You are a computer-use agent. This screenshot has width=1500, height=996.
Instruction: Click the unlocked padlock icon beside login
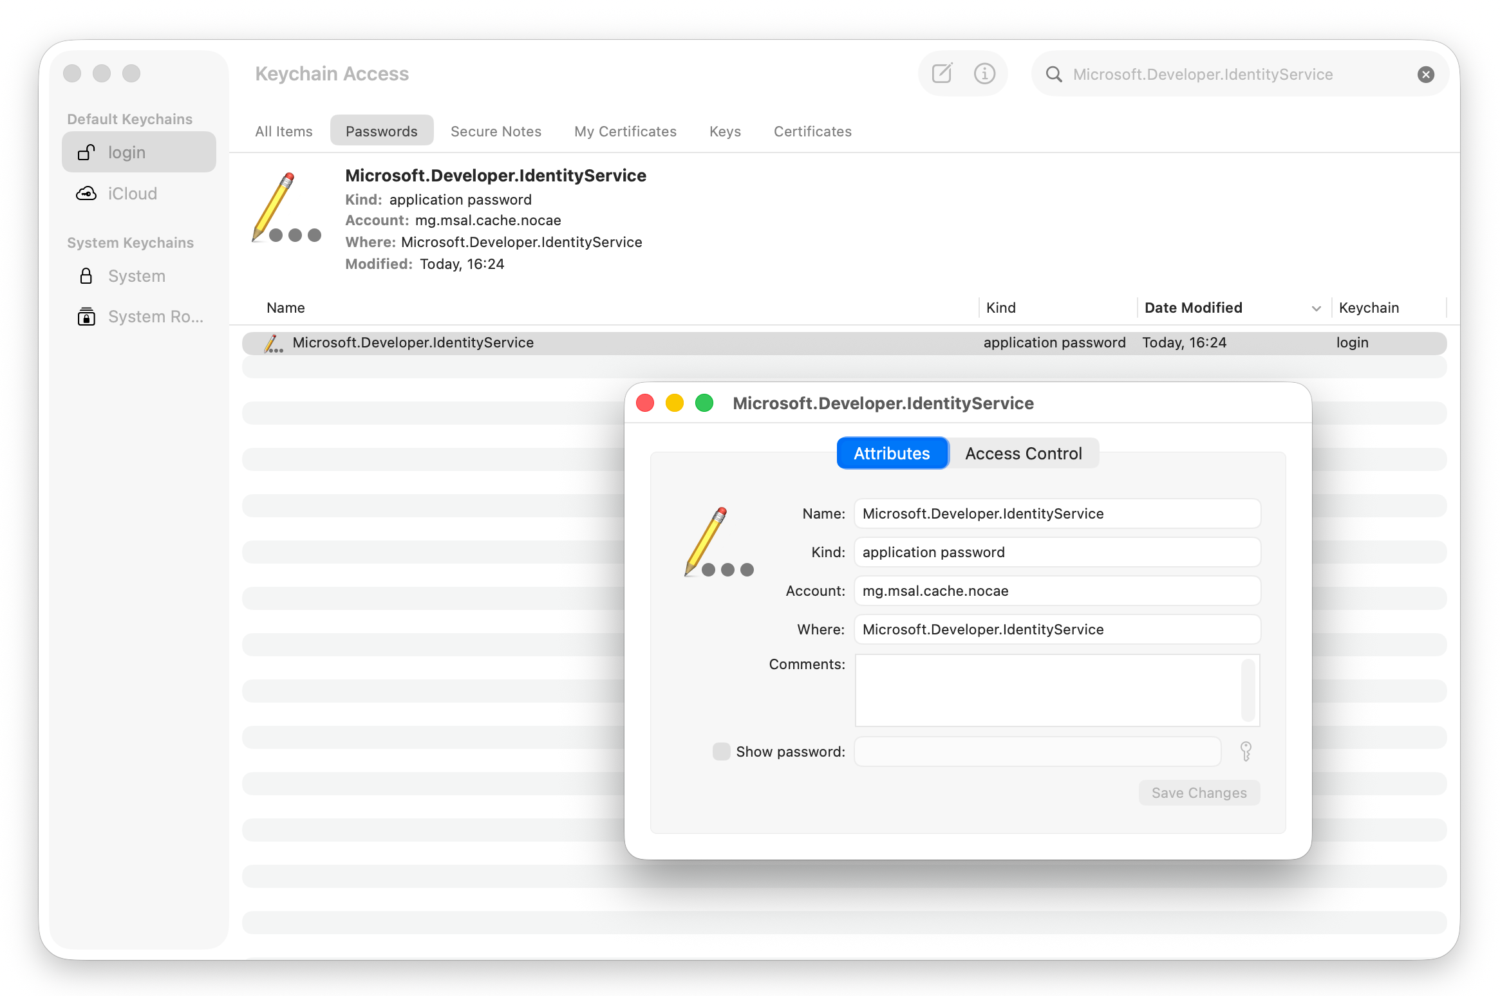(x=86, y=152)
